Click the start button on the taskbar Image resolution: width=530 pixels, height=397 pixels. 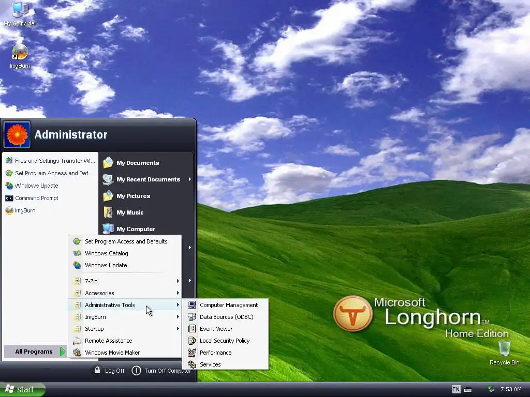click(22, 389)
